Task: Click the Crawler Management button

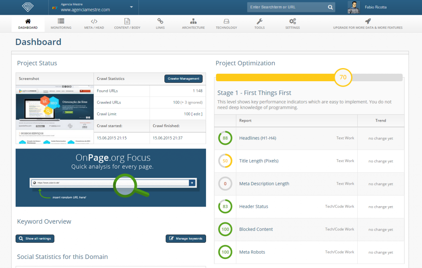Action: pyautogui.click(x=183, y=78)
